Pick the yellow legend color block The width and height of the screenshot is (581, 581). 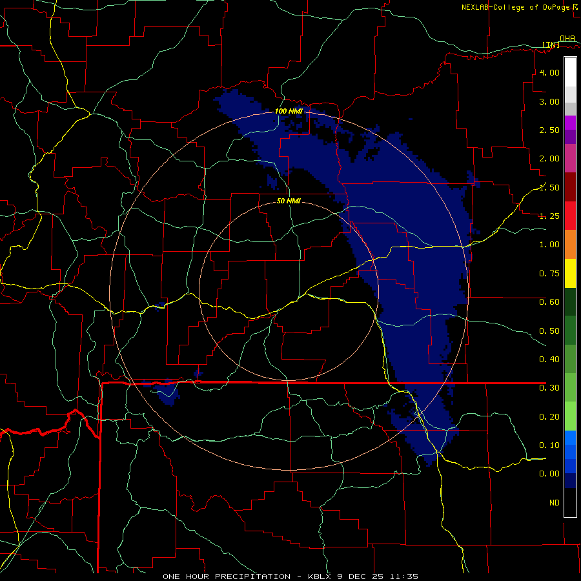tap(570, 274)
